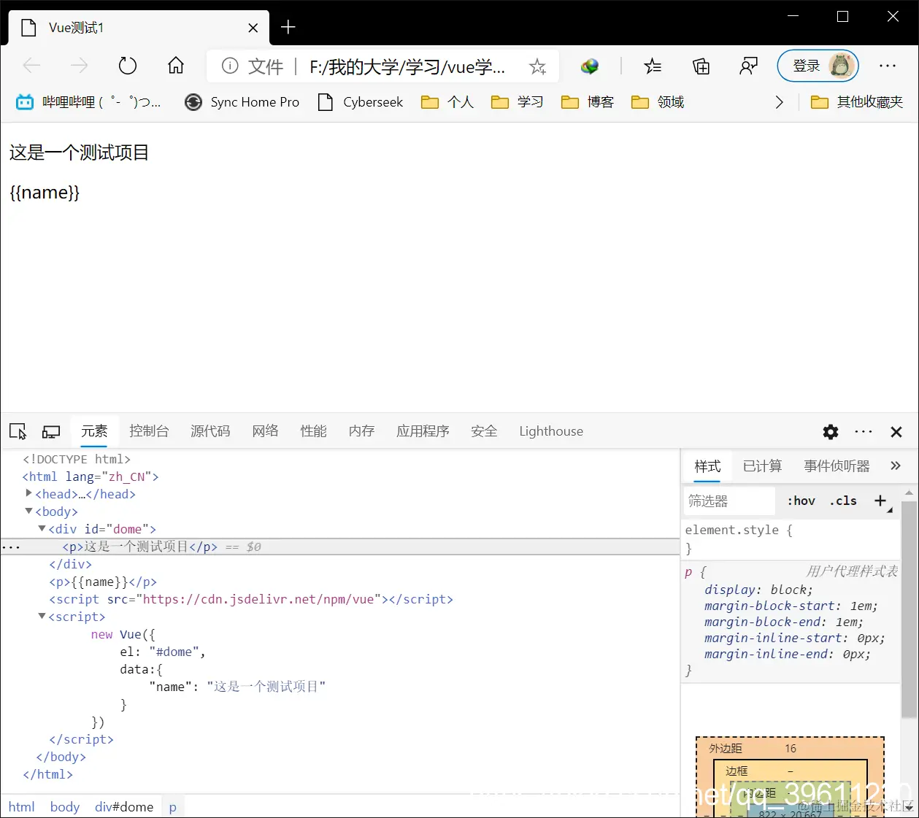Image resolution: width=919 pixels, height=818 pixels.
Task: Toggle the .cls class editor
Action: click(843, 501)
